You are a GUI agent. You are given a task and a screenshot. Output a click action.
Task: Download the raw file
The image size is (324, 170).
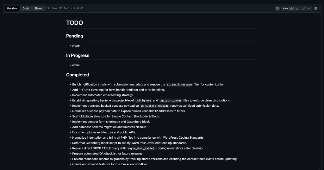point(297,9)
